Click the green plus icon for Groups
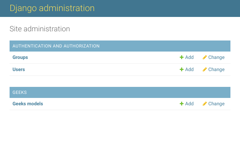 [x=181, y=57]
